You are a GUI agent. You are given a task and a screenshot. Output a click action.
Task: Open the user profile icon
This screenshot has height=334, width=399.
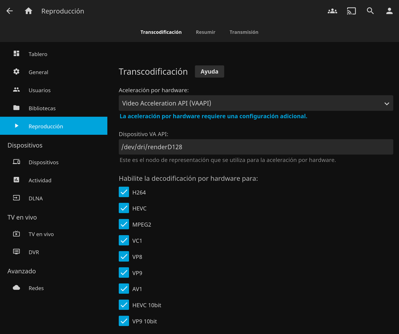coord(390,11)
